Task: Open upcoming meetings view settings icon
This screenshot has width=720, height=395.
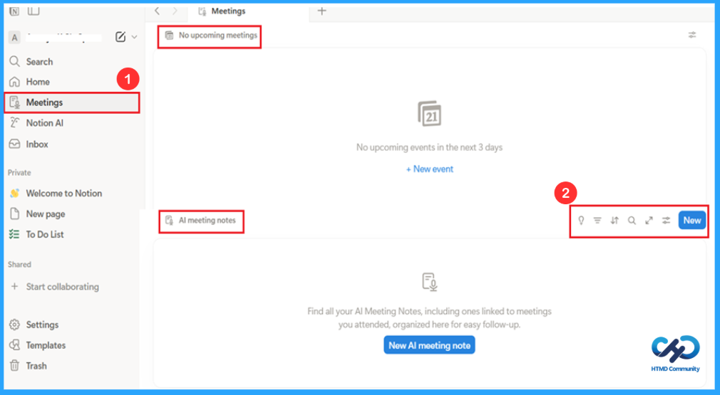Action: click(x=692, y=35)
